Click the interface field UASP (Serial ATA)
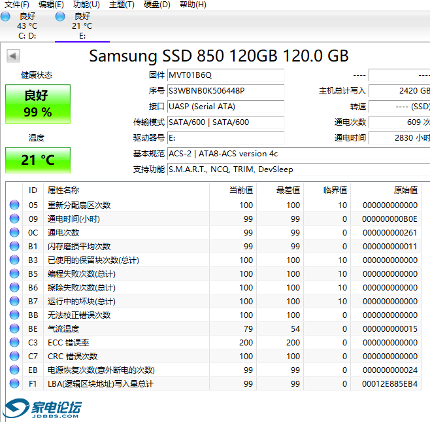 225,107
